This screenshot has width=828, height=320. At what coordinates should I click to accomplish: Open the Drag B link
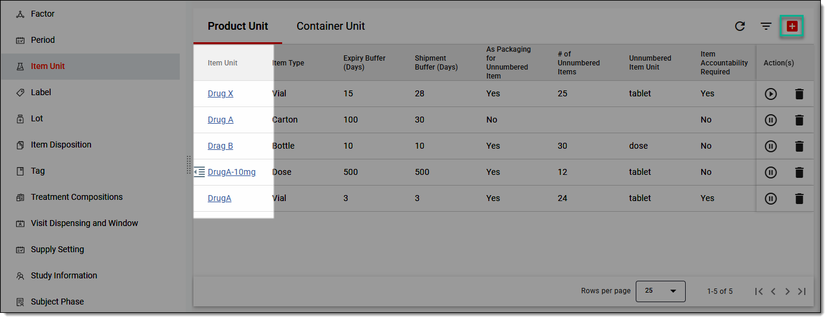tap(220, 146)
